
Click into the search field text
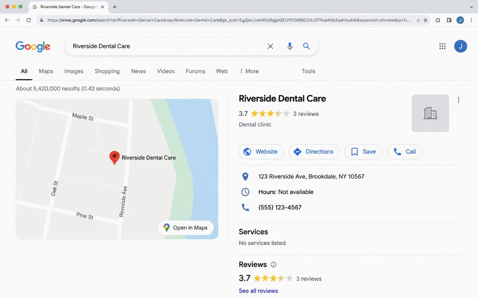[101, 46]
